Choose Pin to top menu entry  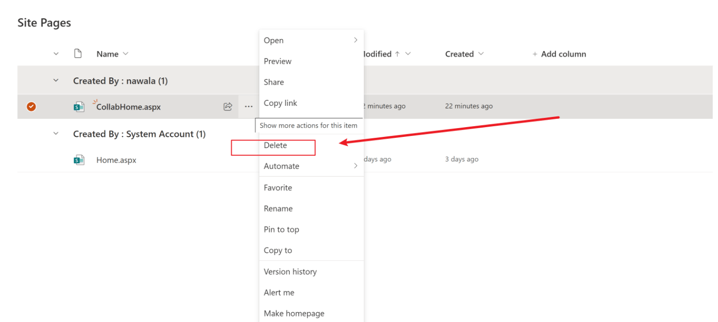point(311,229)
